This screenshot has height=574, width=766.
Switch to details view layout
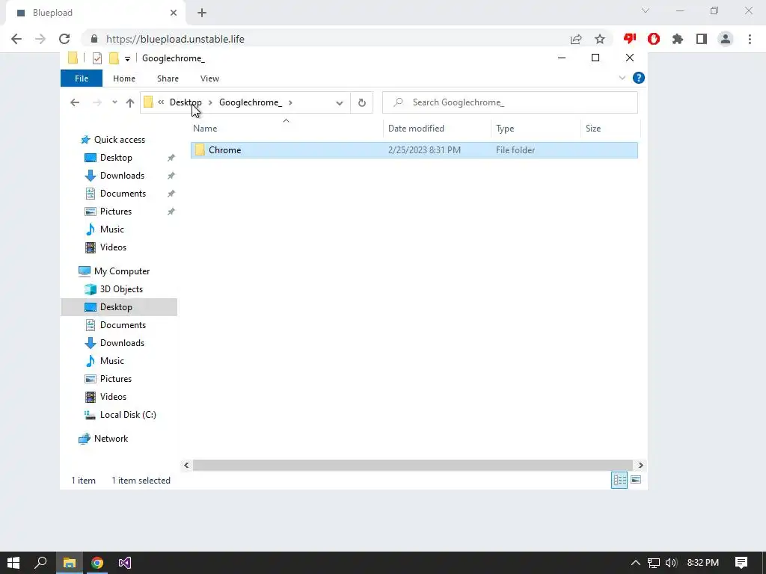[x=619, y=481]
